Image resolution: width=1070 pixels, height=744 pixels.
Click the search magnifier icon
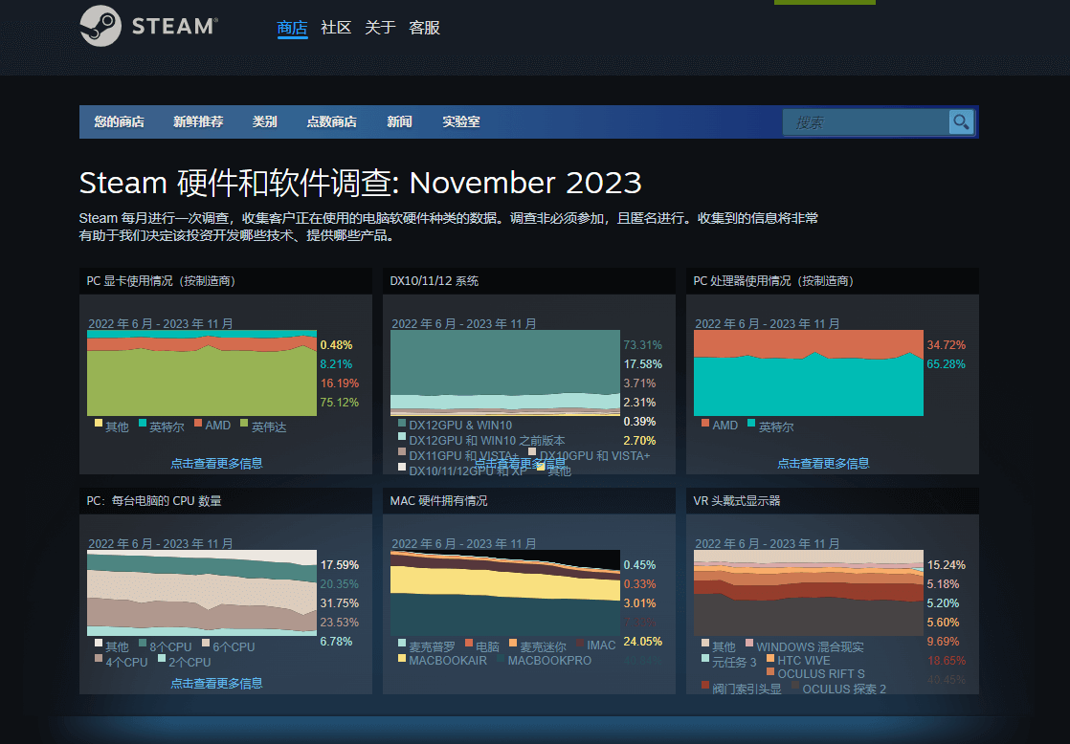(961, 122)
